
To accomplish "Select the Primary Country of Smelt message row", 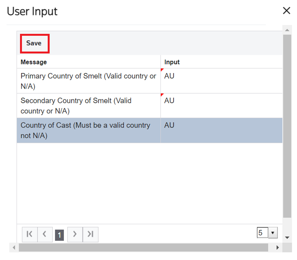I will [x=88, y=81].
